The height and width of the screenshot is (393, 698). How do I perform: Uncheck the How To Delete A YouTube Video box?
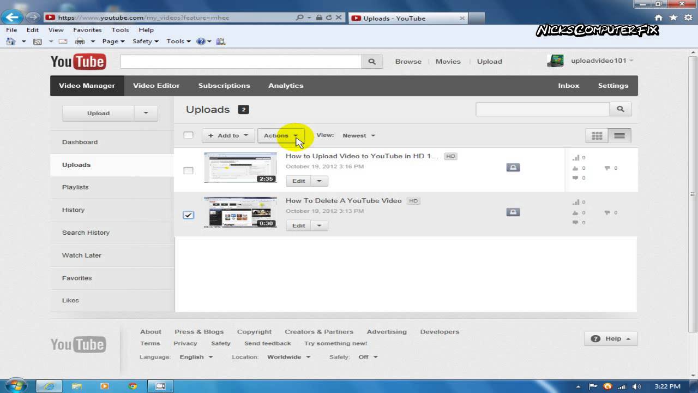[188, 215]
